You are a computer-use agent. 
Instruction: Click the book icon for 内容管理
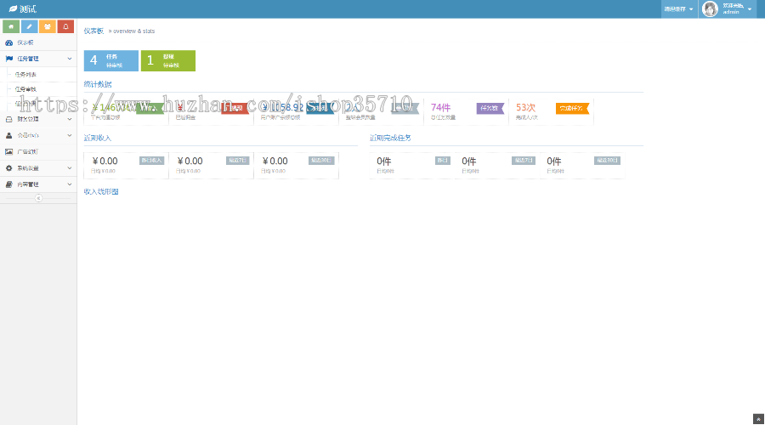pos(8,184)
